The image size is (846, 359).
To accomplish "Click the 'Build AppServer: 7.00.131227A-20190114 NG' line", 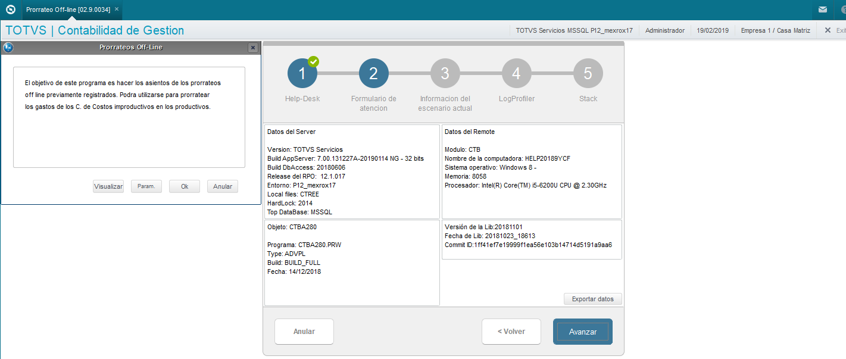I will [x=346, y=158].
